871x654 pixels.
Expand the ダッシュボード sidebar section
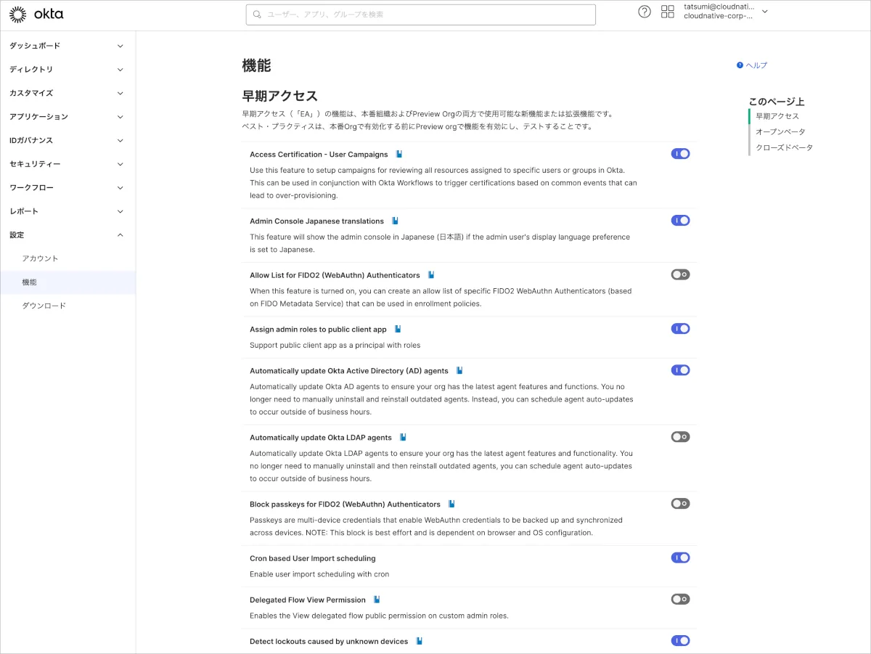click(67, 46)
